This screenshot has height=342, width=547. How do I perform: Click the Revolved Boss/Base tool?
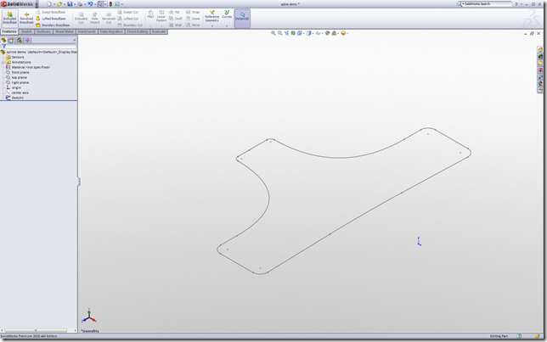coord(26,18)
